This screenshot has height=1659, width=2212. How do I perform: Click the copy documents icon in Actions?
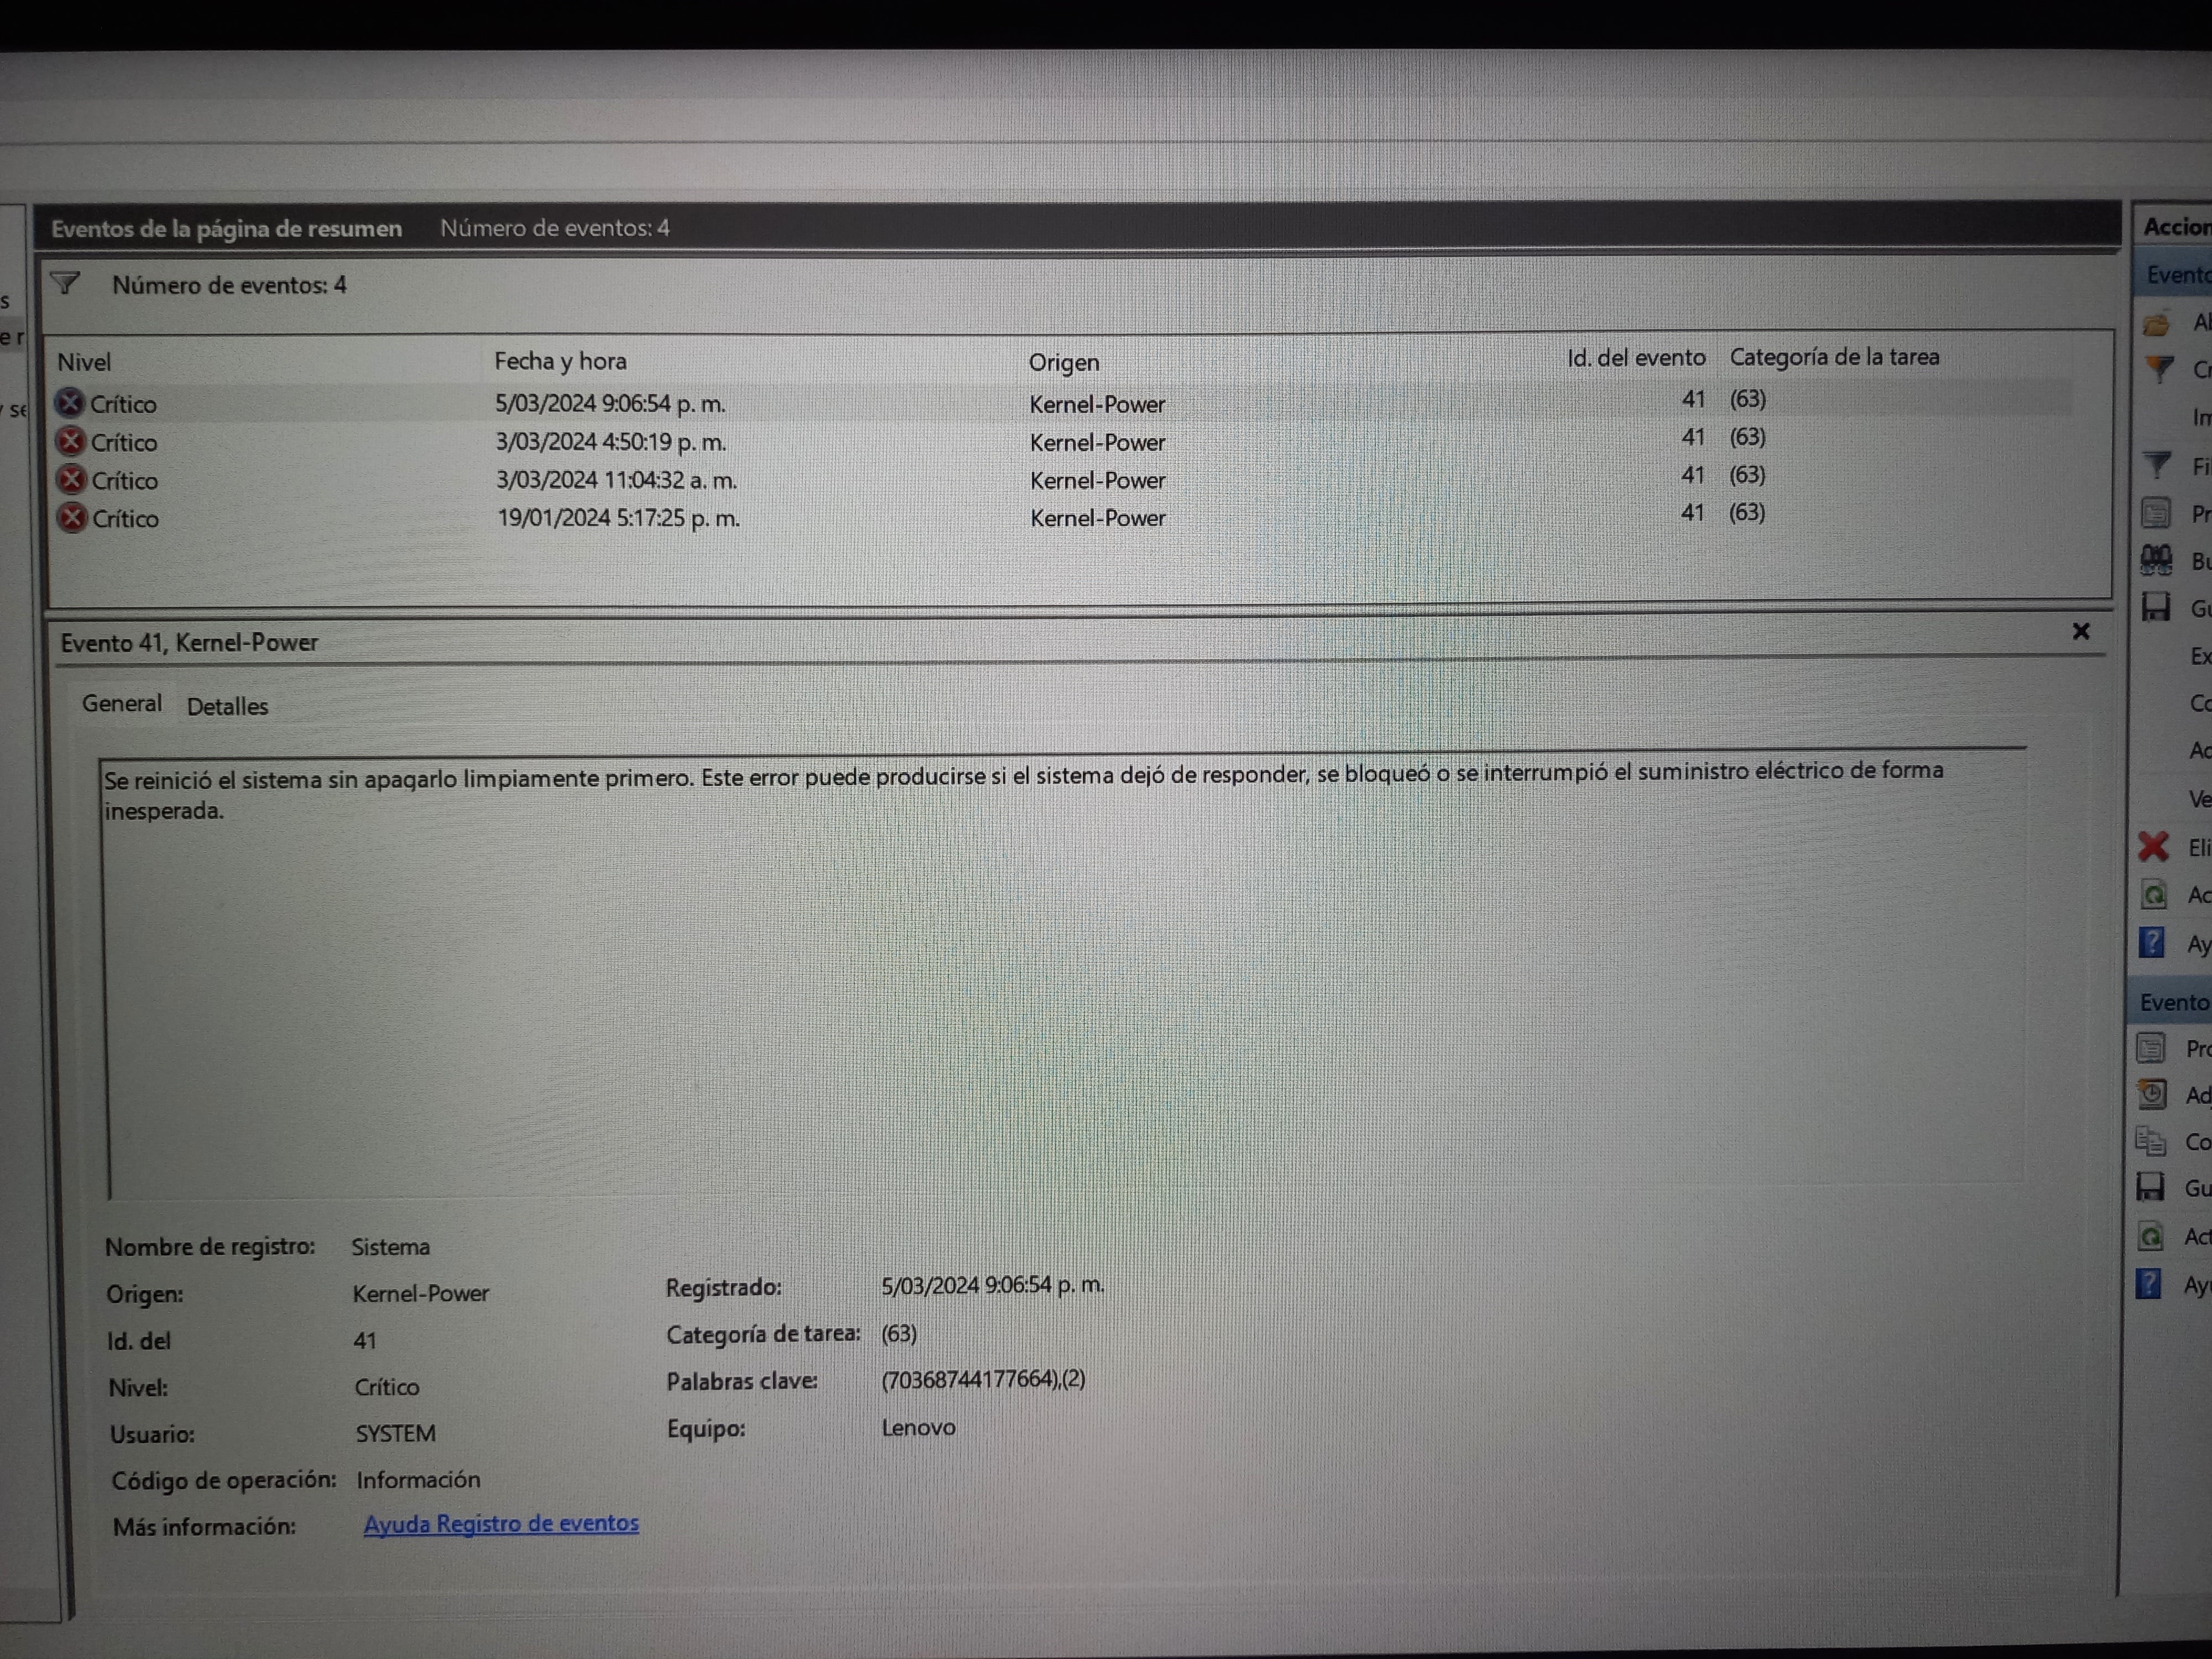(x=2150, y=1141)
